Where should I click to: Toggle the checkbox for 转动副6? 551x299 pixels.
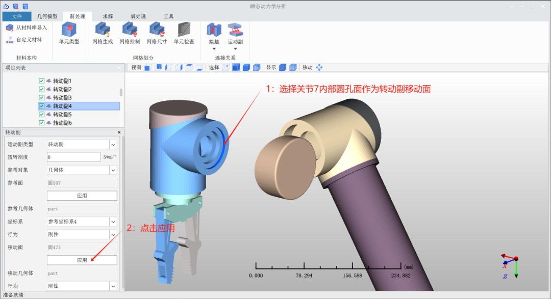(x=42, y=123)
